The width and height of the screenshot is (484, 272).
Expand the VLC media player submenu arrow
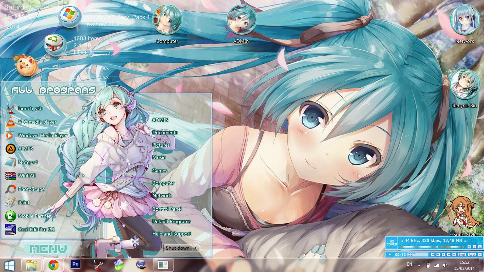click(83, 122)
